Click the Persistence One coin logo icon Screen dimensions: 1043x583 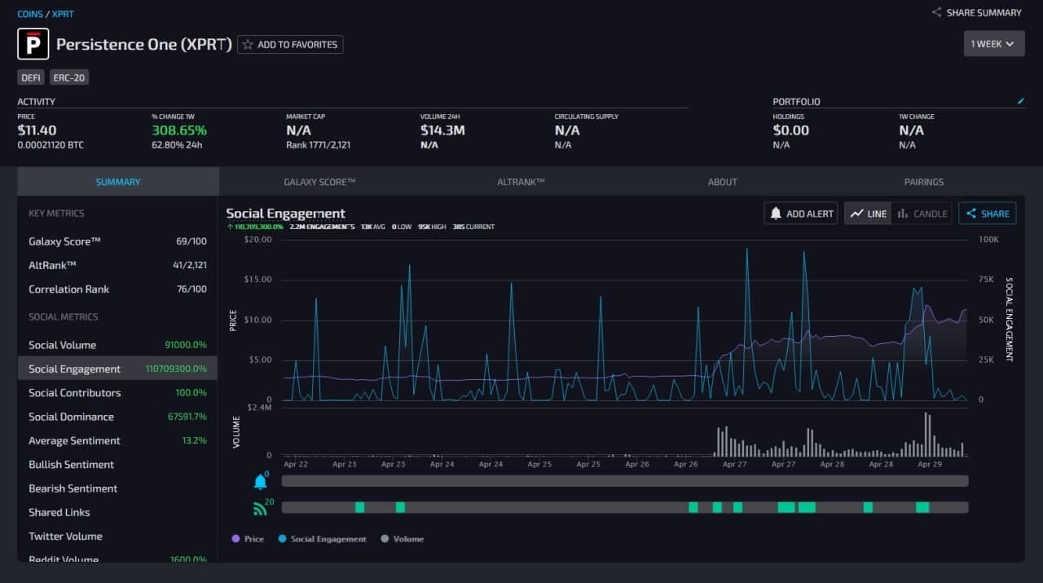(33, 44)
